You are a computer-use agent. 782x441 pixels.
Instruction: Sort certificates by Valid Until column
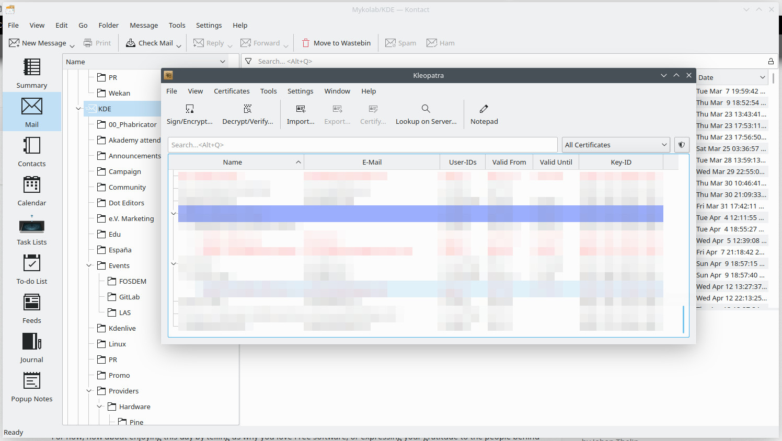point(556,162)
